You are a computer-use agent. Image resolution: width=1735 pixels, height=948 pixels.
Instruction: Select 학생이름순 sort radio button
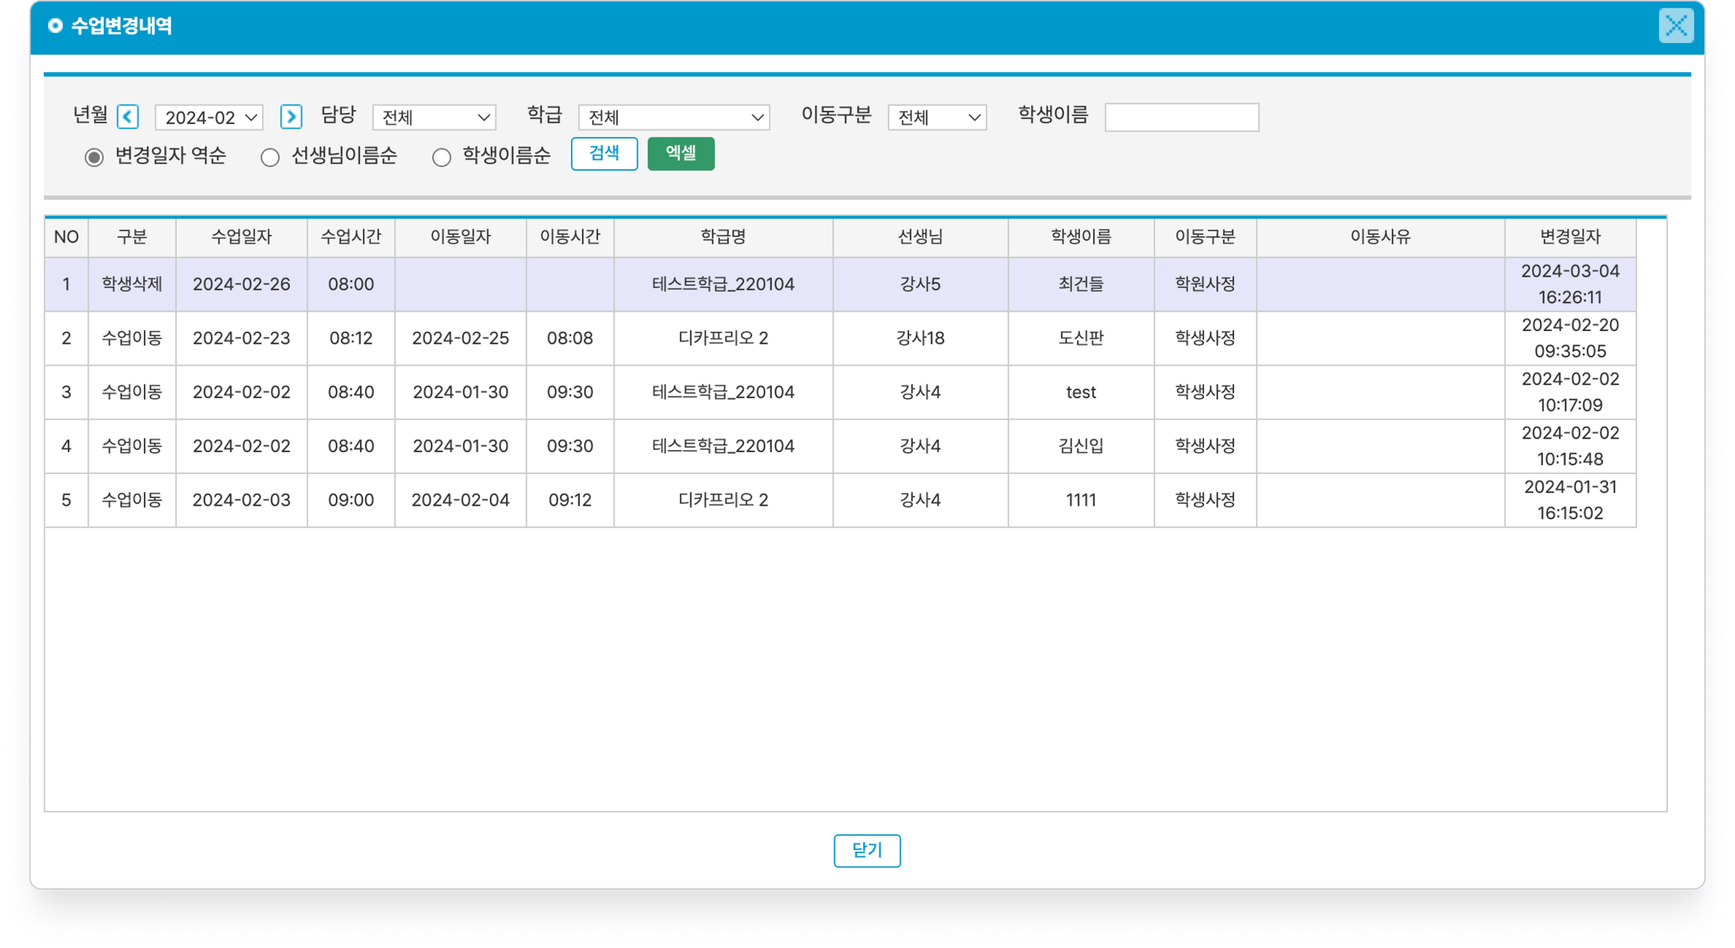[x=441, y=158]
